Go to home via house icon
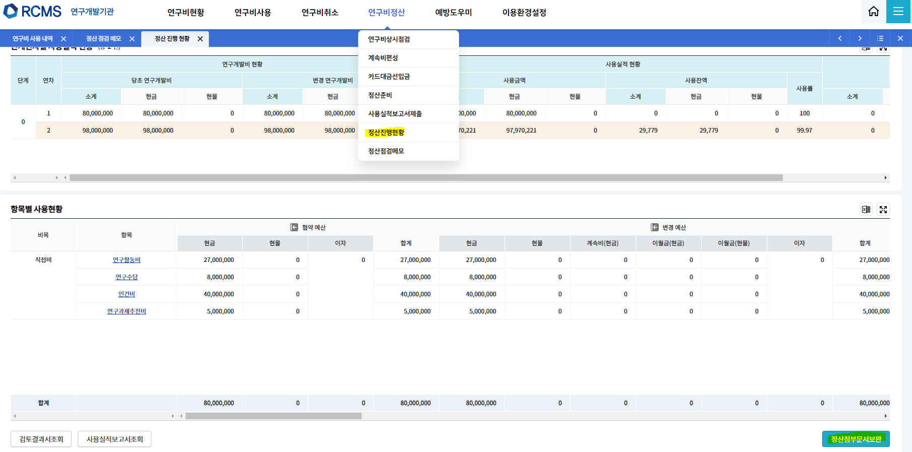The image size is (912, 452). [874, 11]
